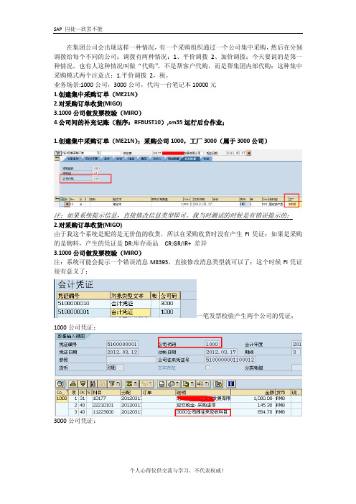Click description cell 3000公司间往来应收科目
356x504 pixels.
(x=203, y=412)
